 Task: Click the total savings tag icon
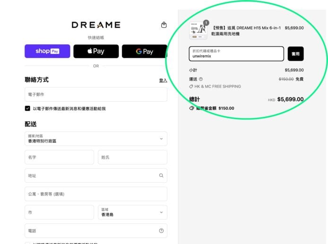(x=191, y=108)
